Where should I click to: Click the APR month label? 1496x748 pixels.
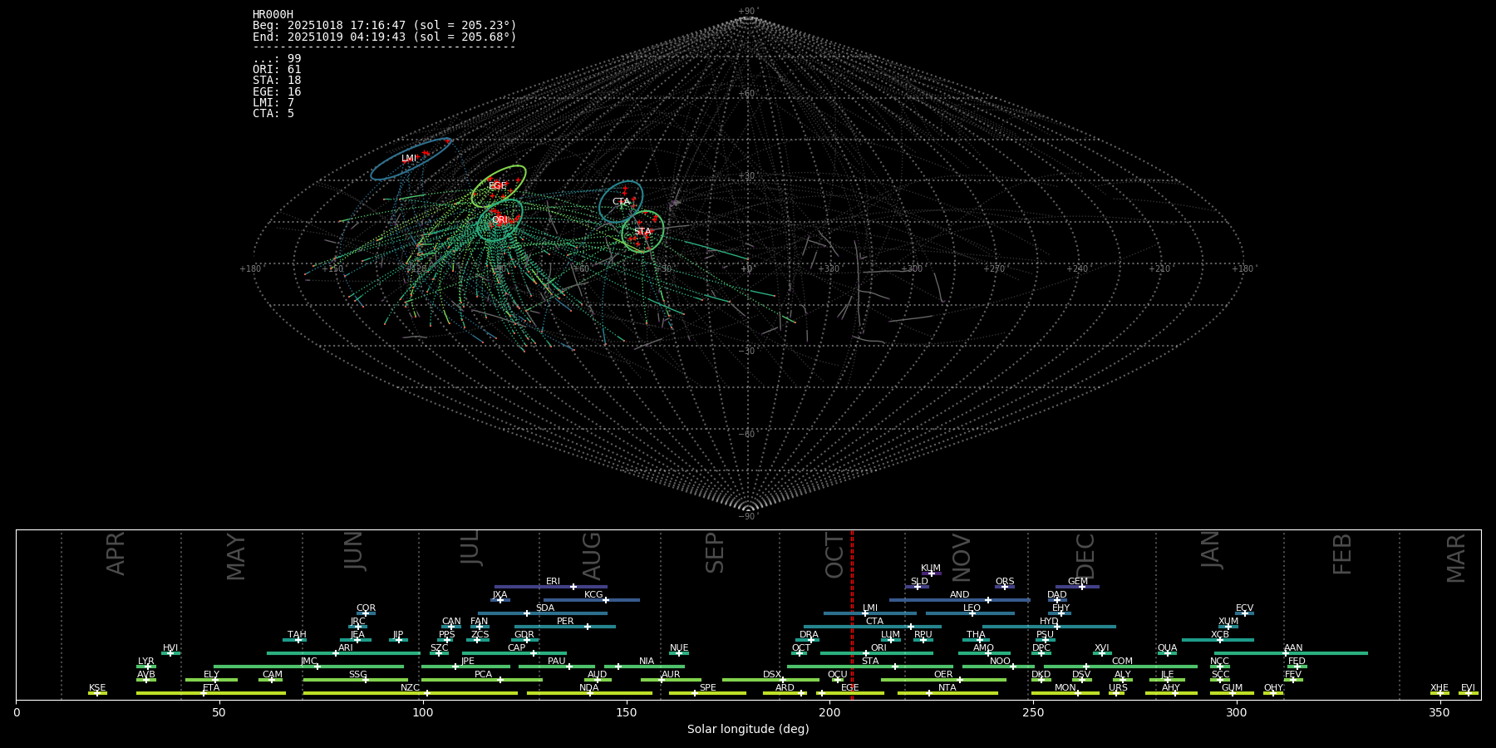click(x=116, y=554)
